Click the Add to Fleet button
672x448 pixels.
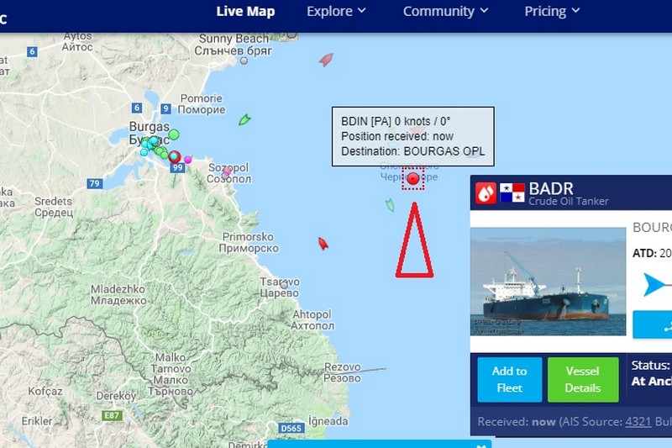[x=510, y=379]
